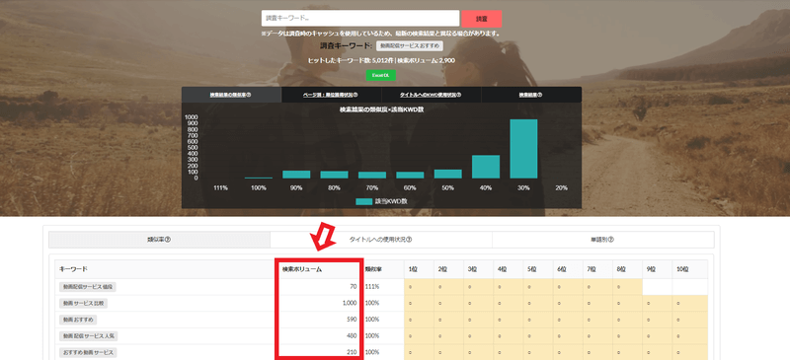This screenshot has height=360, width=790.
Task: Click the help icon on 検索結果の類似率 tab
Action: coord(249,95)
